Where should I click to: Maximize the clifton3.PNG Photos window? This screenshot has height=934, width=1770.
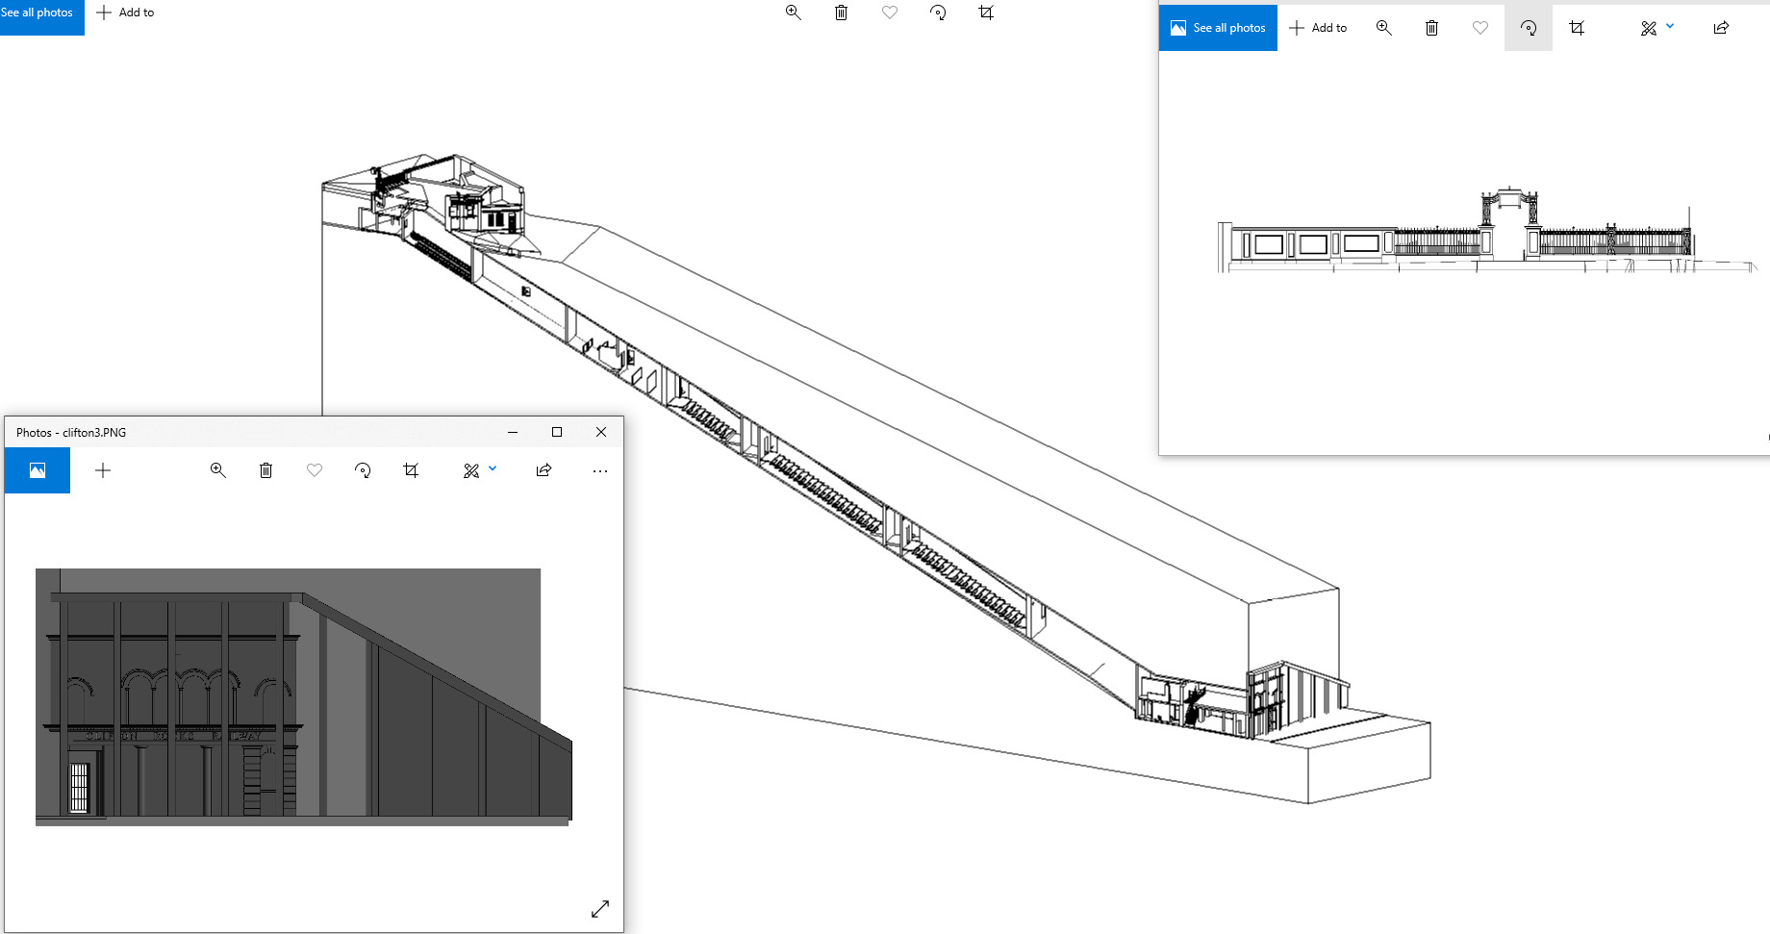(x=557, y=432)
